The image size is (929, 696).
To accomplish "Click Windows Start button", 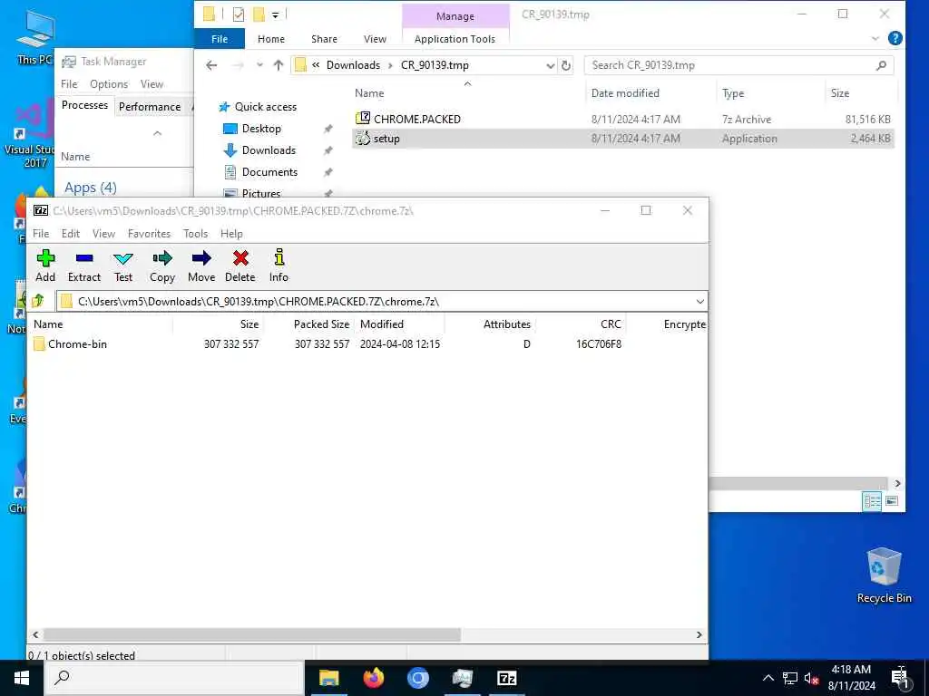I will [22, 678].
